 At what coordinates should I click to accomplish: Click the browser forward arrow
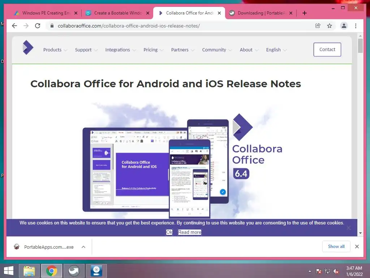pyautogui.click(x=26, y=26)
